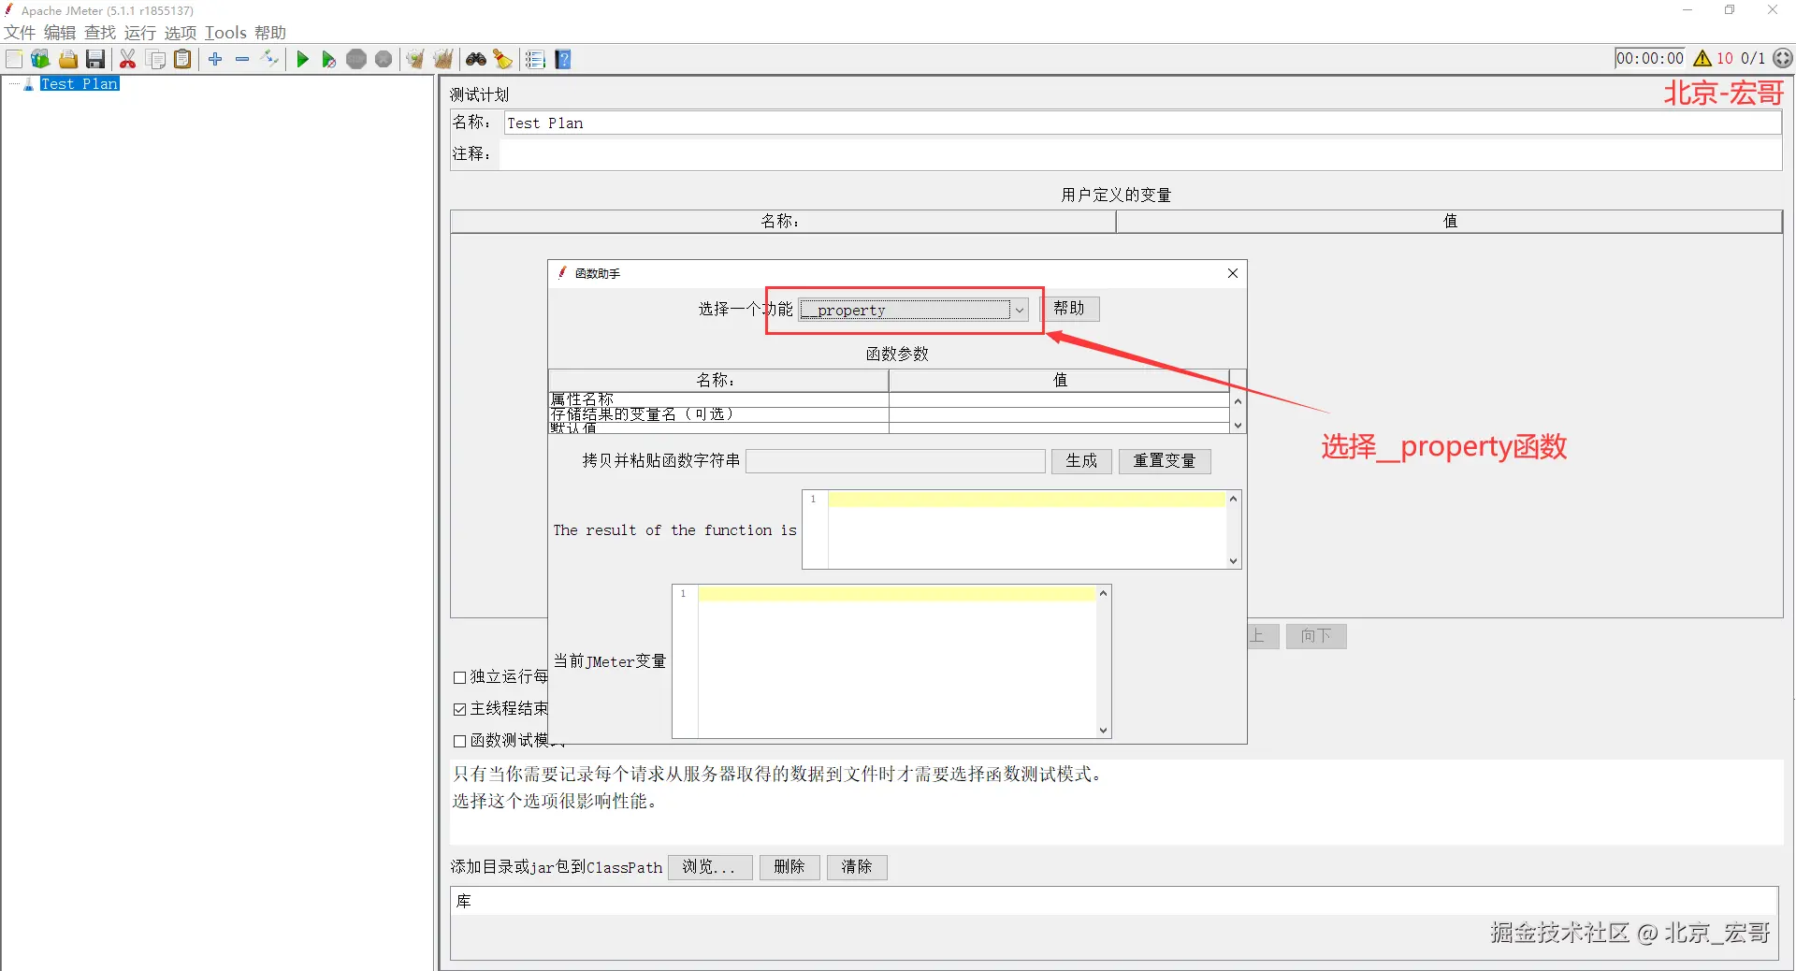
Task: Toggle the 主线程结束 checkbox
Action: 459,709
